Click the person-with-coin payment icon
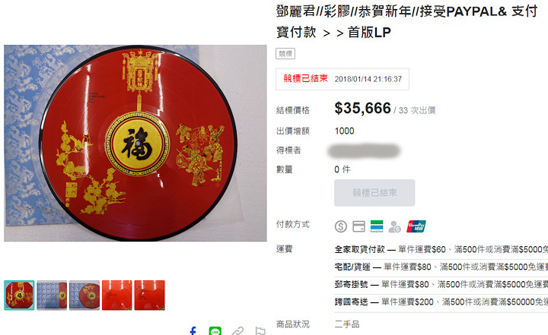The image size is (548, 335). point(394,226)
